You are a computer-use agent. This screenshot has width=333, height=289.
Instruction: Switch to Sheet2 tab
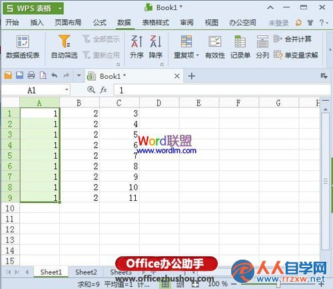pos(86,272)
